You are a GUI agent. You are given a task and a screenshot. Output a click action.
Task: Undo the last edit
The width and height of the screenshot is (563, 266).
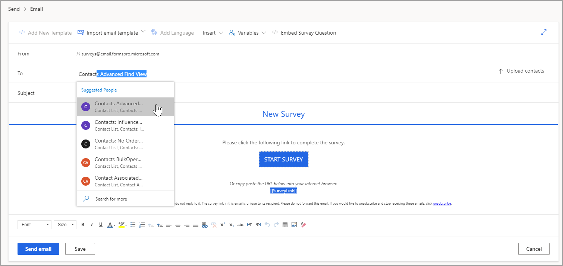[x=267, y=225]
